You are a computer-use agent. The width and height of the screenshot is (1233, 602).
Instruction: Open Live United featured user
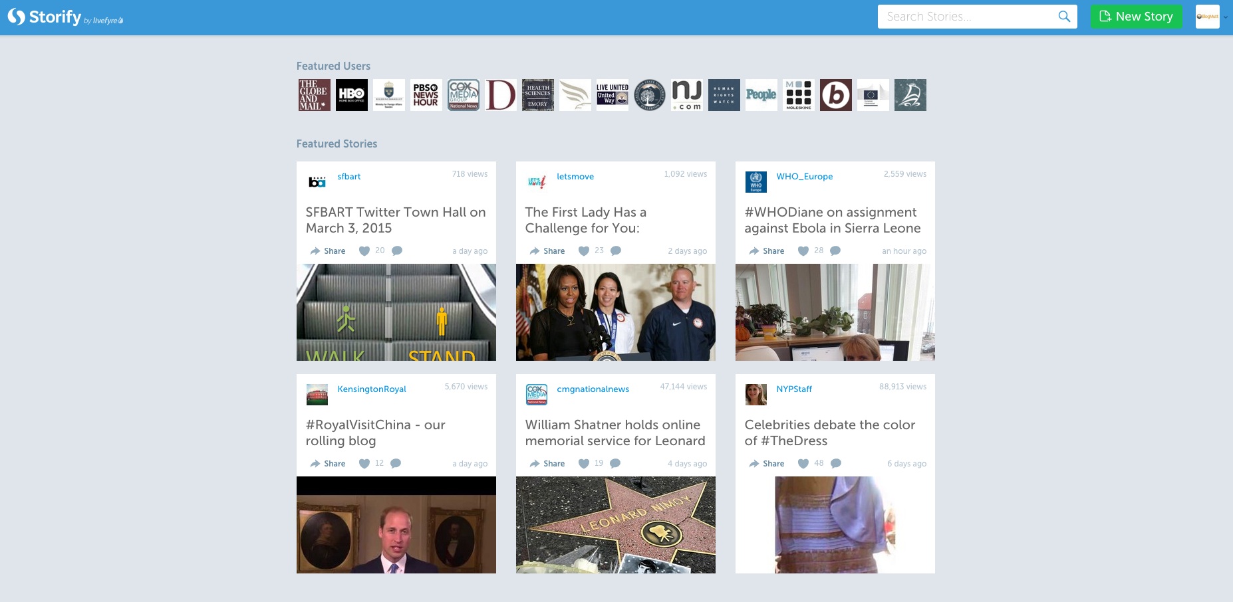click(x=613, y=95)
